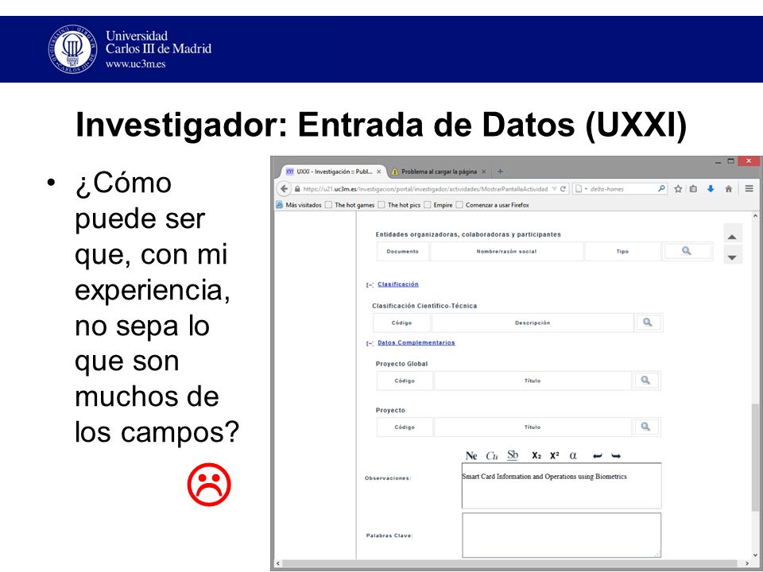Open a new tab with the plus button
The width and height of the screenshot is (763, 572).
click(x=500, y=172)
